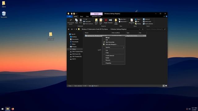Open the system clock in the taskbar
Image resolution: width=198 pixels, height=111 pixels.
point(194,109)
